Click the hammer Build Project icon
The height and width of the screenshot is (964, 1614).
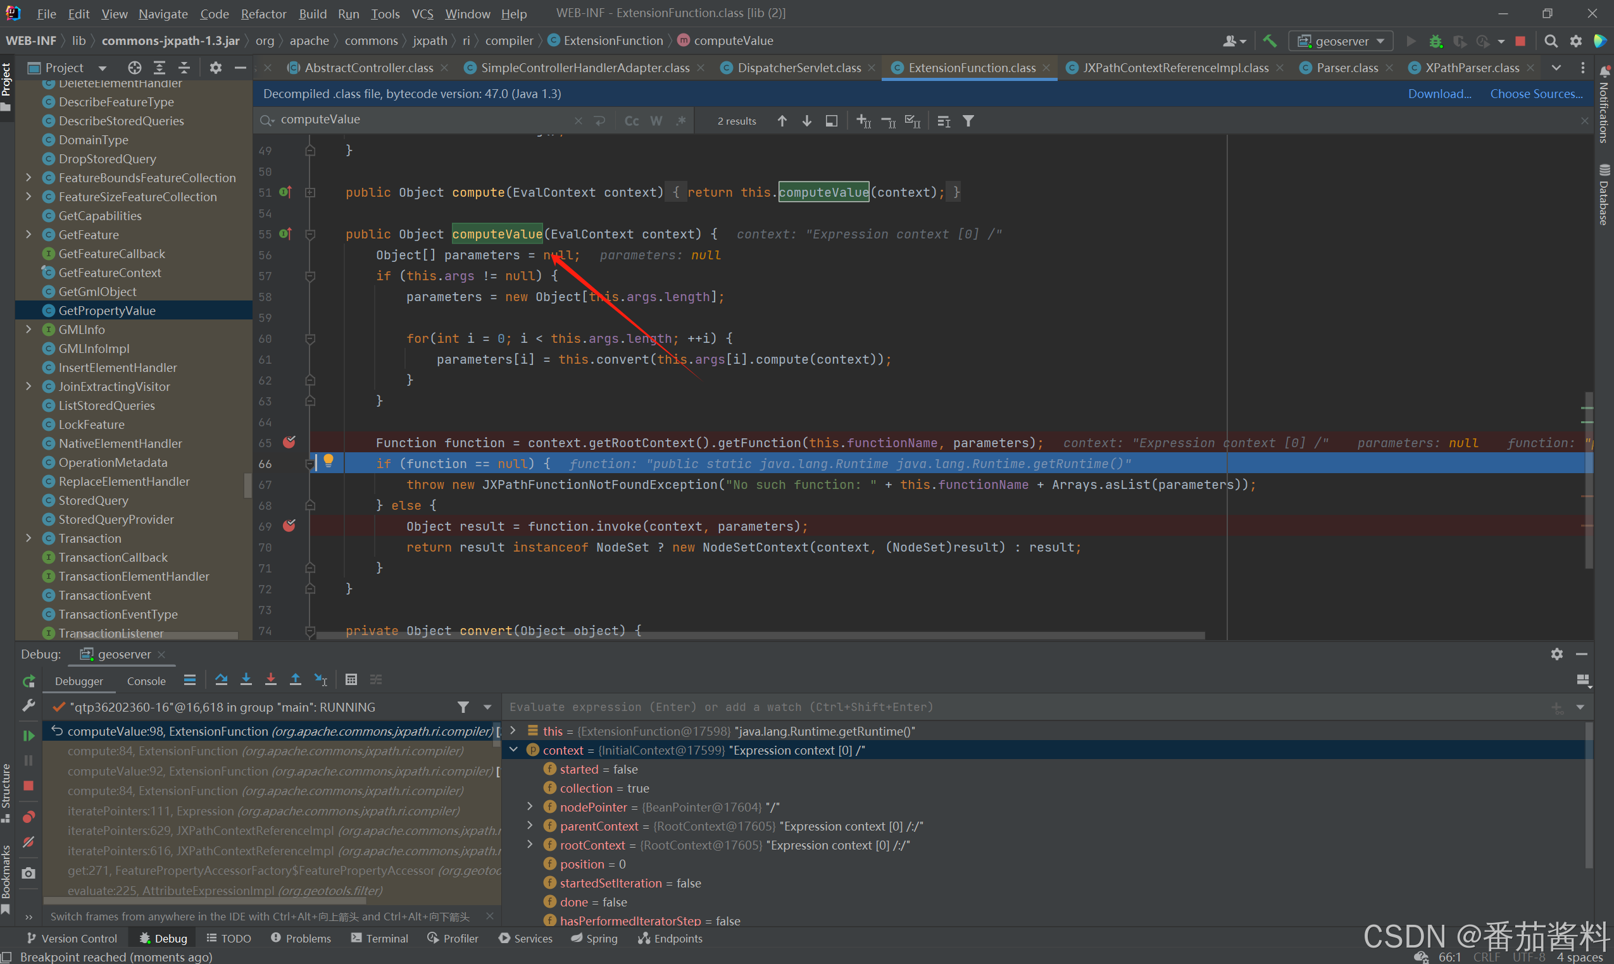(x=1270, y=41)
